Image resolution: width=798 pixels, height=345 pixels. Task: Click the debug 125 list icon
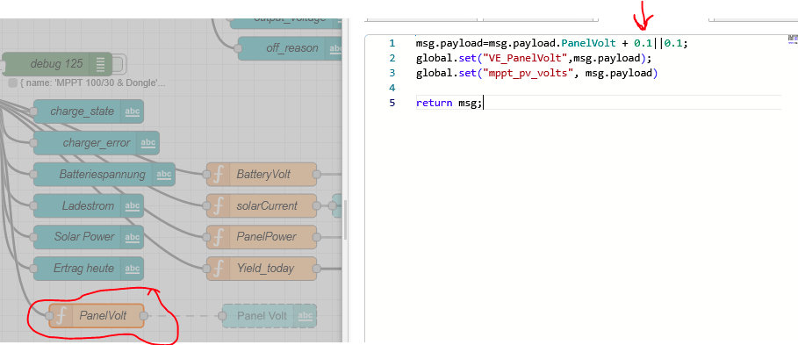coord(100,64)
